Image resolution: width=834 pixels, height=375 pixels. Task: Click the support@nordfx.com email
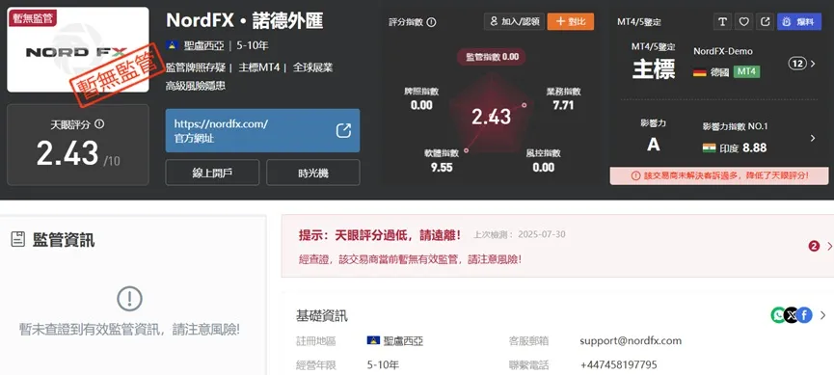coord(631,340)
